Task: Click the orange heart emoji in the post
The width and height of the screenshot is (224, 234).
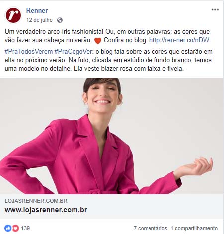Action: click(x=98, y=40)
